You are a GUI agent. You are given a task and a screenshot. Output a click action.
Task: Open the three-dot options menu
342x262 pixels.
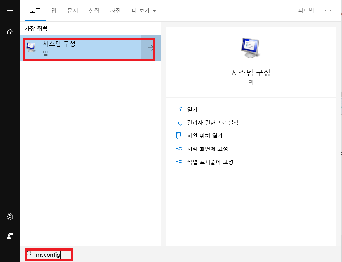(328, 11)
